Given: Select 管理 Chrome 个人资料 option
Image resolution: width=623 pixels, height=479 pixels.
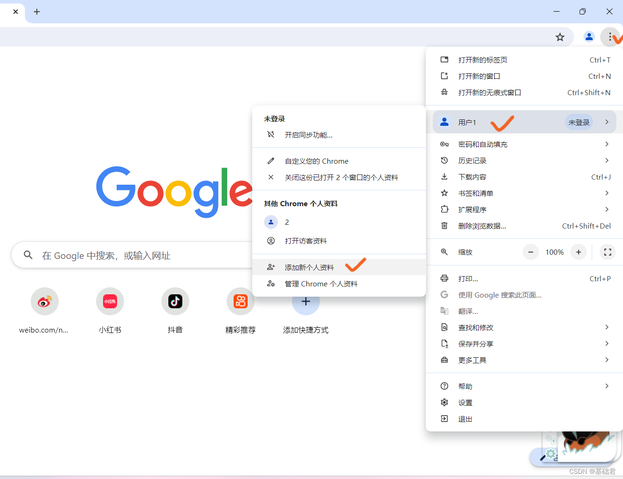Looking at the screenshot, I should pyautogui.click(x=339, y=284).
